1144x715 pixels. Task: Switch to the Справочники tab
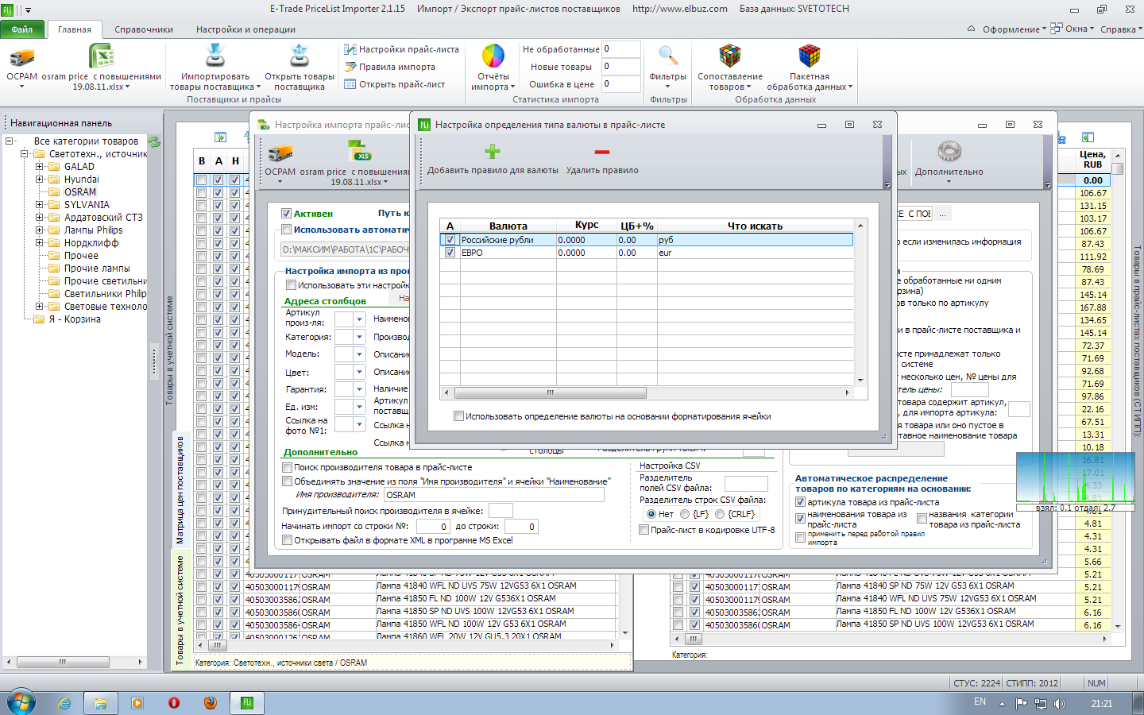tap(144, 29)
